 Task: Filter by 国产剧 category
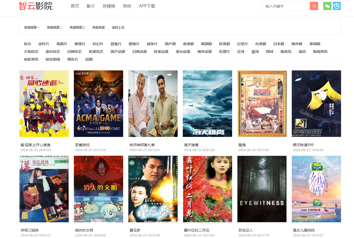coord(170,44)
